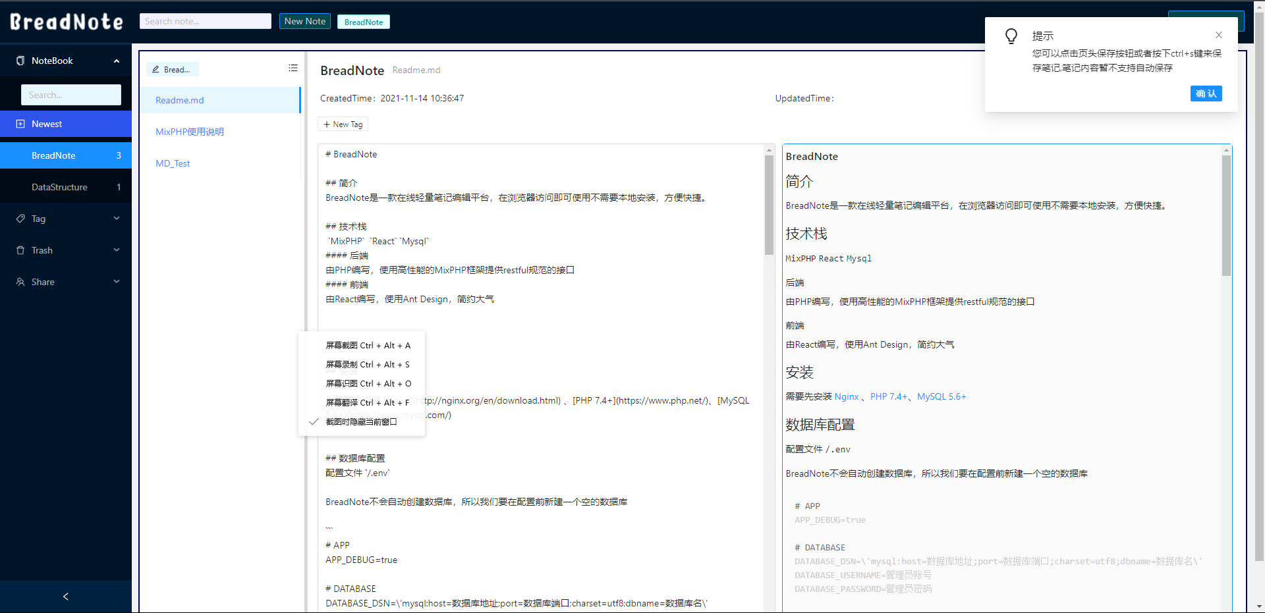Click the Search note input field
Screen dimensions: 1265x613
click(x=205, y=22)
